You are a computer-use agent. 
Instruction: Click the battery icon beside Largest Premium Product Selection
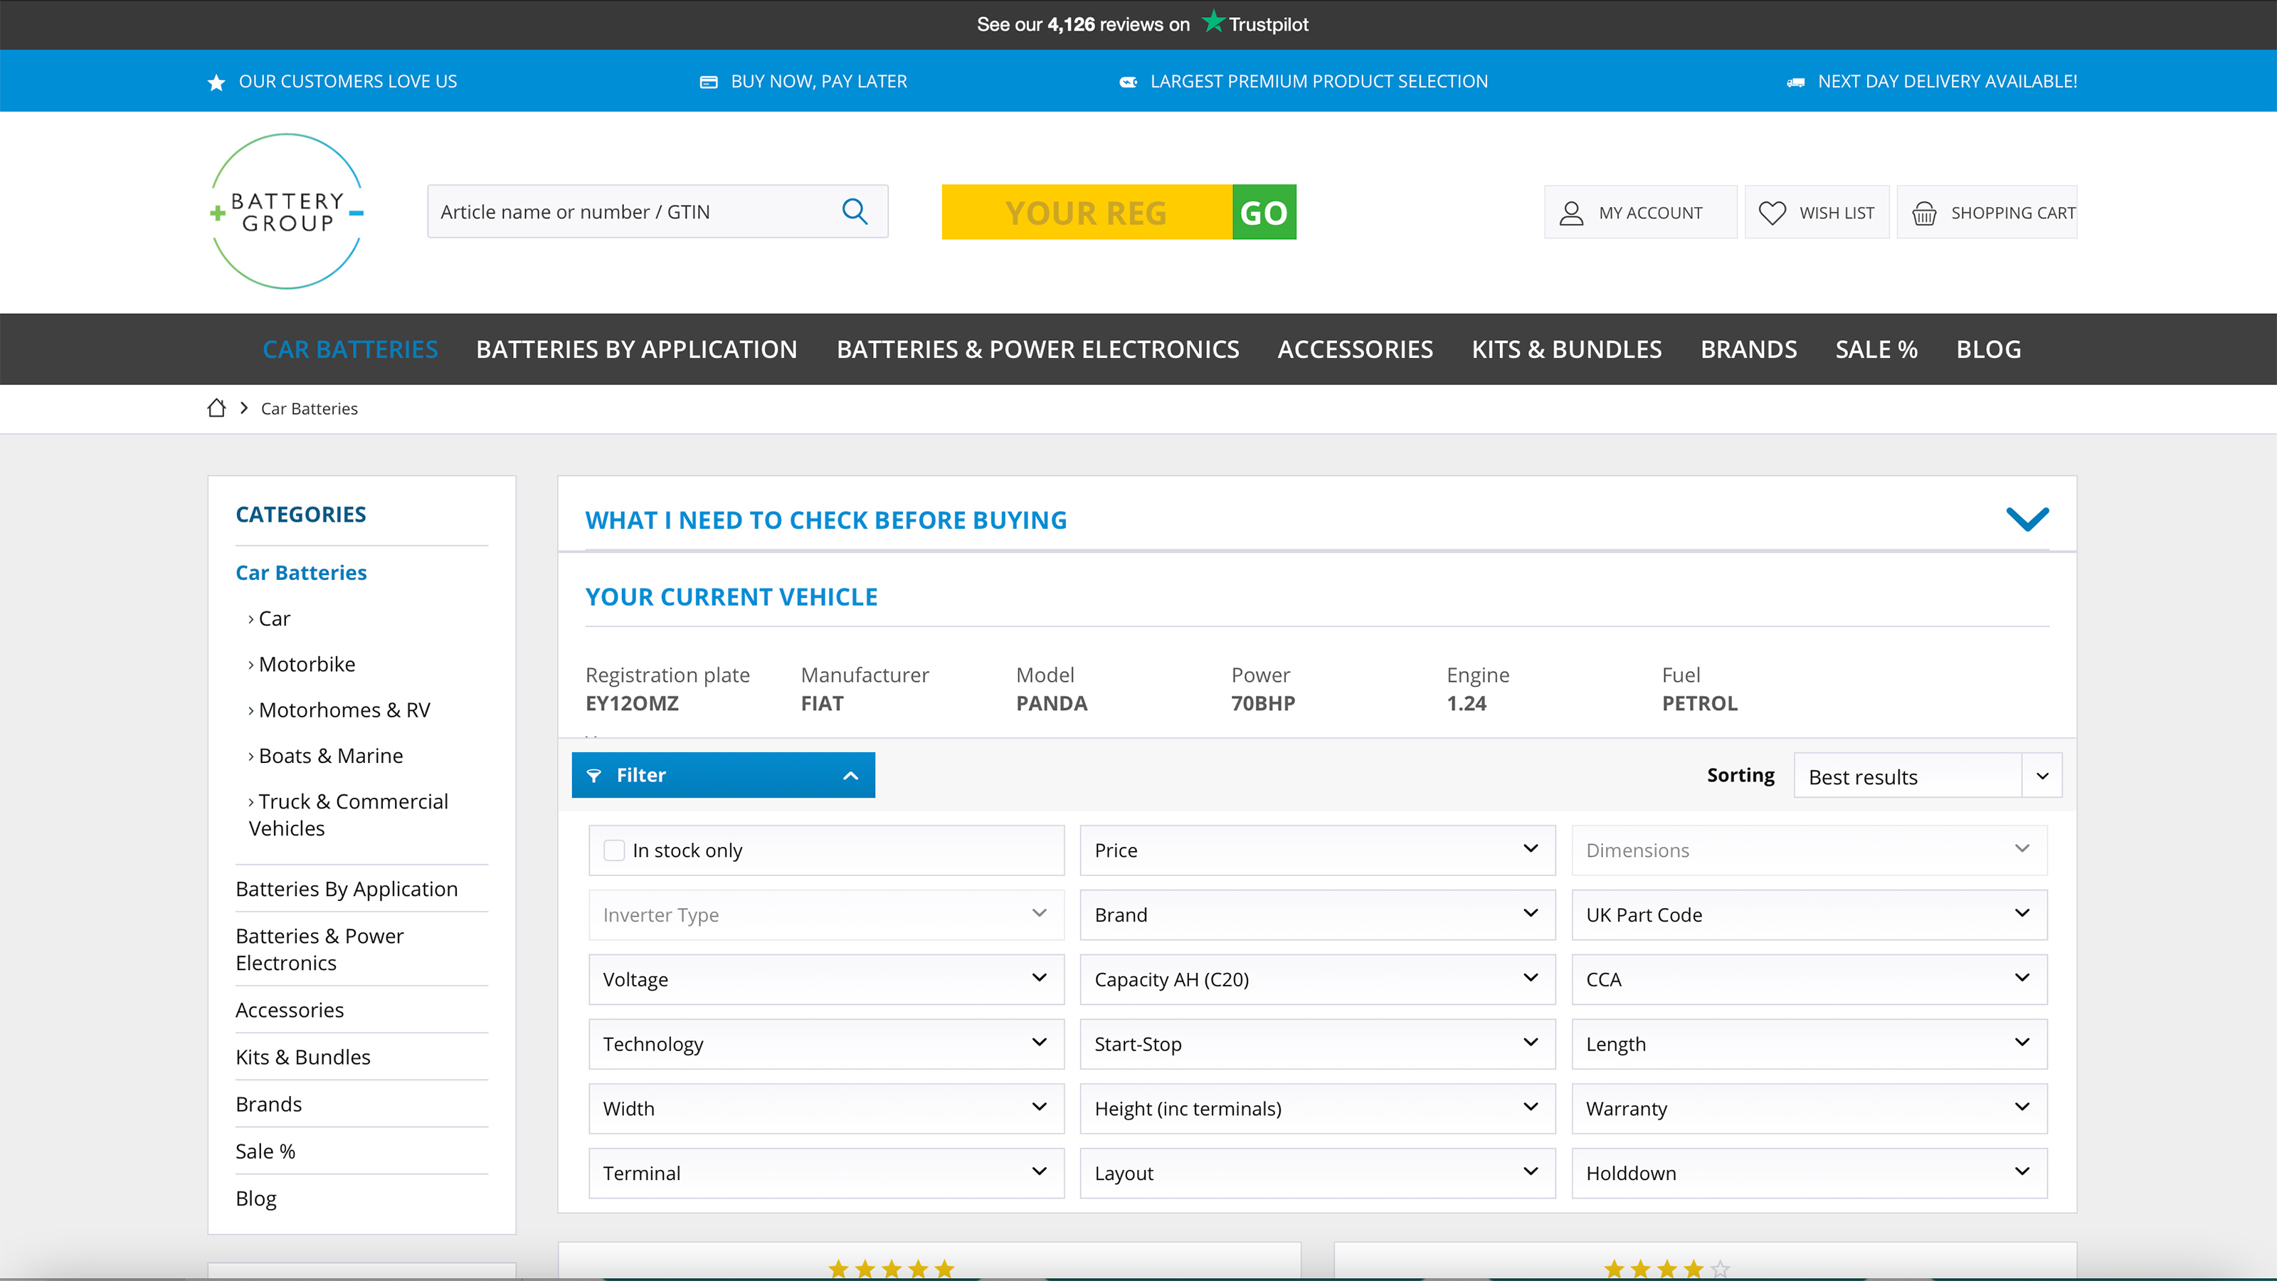[x=1128, y=83]
